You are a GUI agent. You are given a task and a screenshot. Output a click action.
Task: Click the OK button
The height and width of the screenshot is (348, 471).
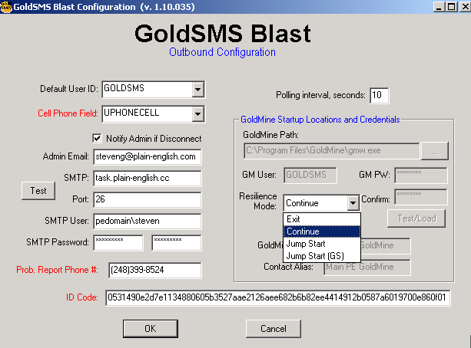[x=151, y=329]
